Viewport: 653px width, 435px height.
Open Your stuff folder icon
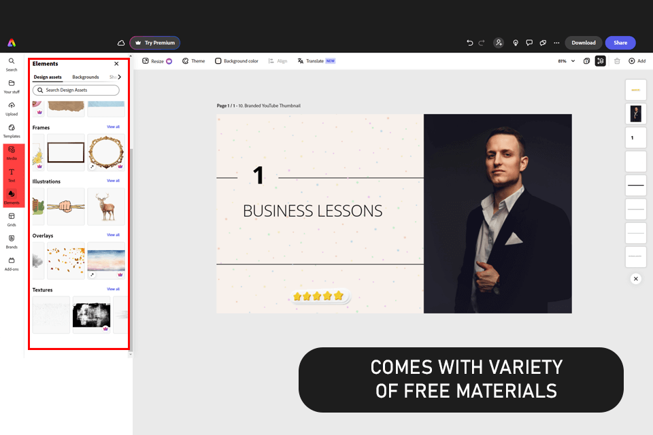[x=12, y=86]
